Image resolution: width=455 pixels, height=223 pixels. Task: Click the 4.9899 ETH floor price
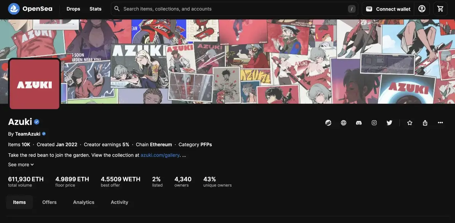[72, 181]
